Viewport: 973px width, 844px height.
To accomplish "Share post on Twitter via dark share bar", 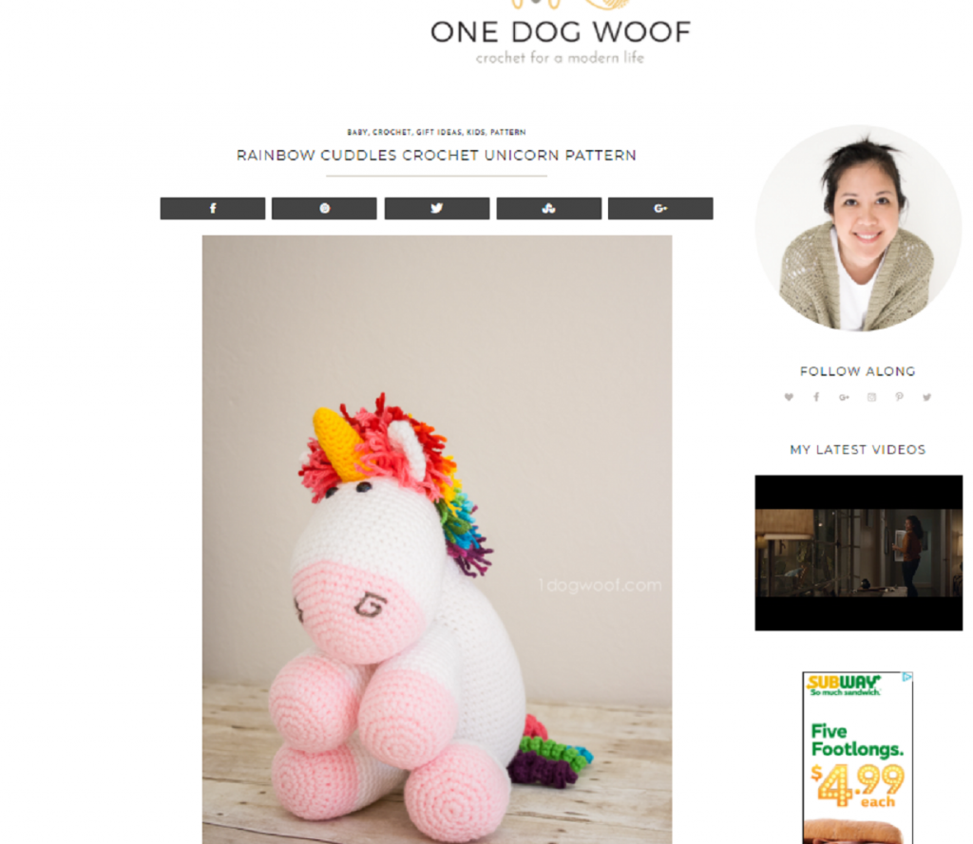I will click(x=437, y=208).
